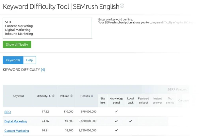
Task: Click the KEYWORD DIFFICULTY (4) heading
Action: 24,70
